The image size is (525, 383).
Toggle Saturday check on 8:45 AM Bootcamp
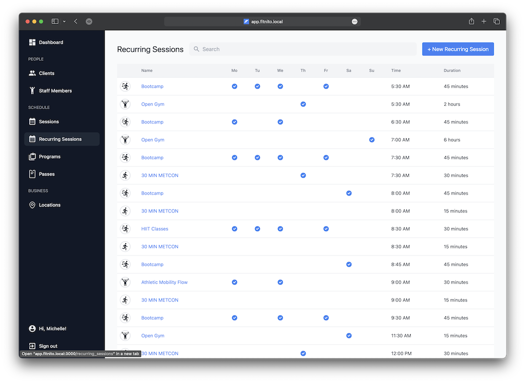point(349,264)
